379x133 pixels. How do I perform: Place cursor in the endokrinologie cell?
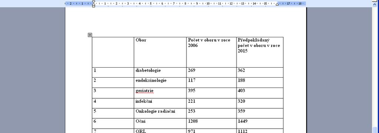pos(160,82)
